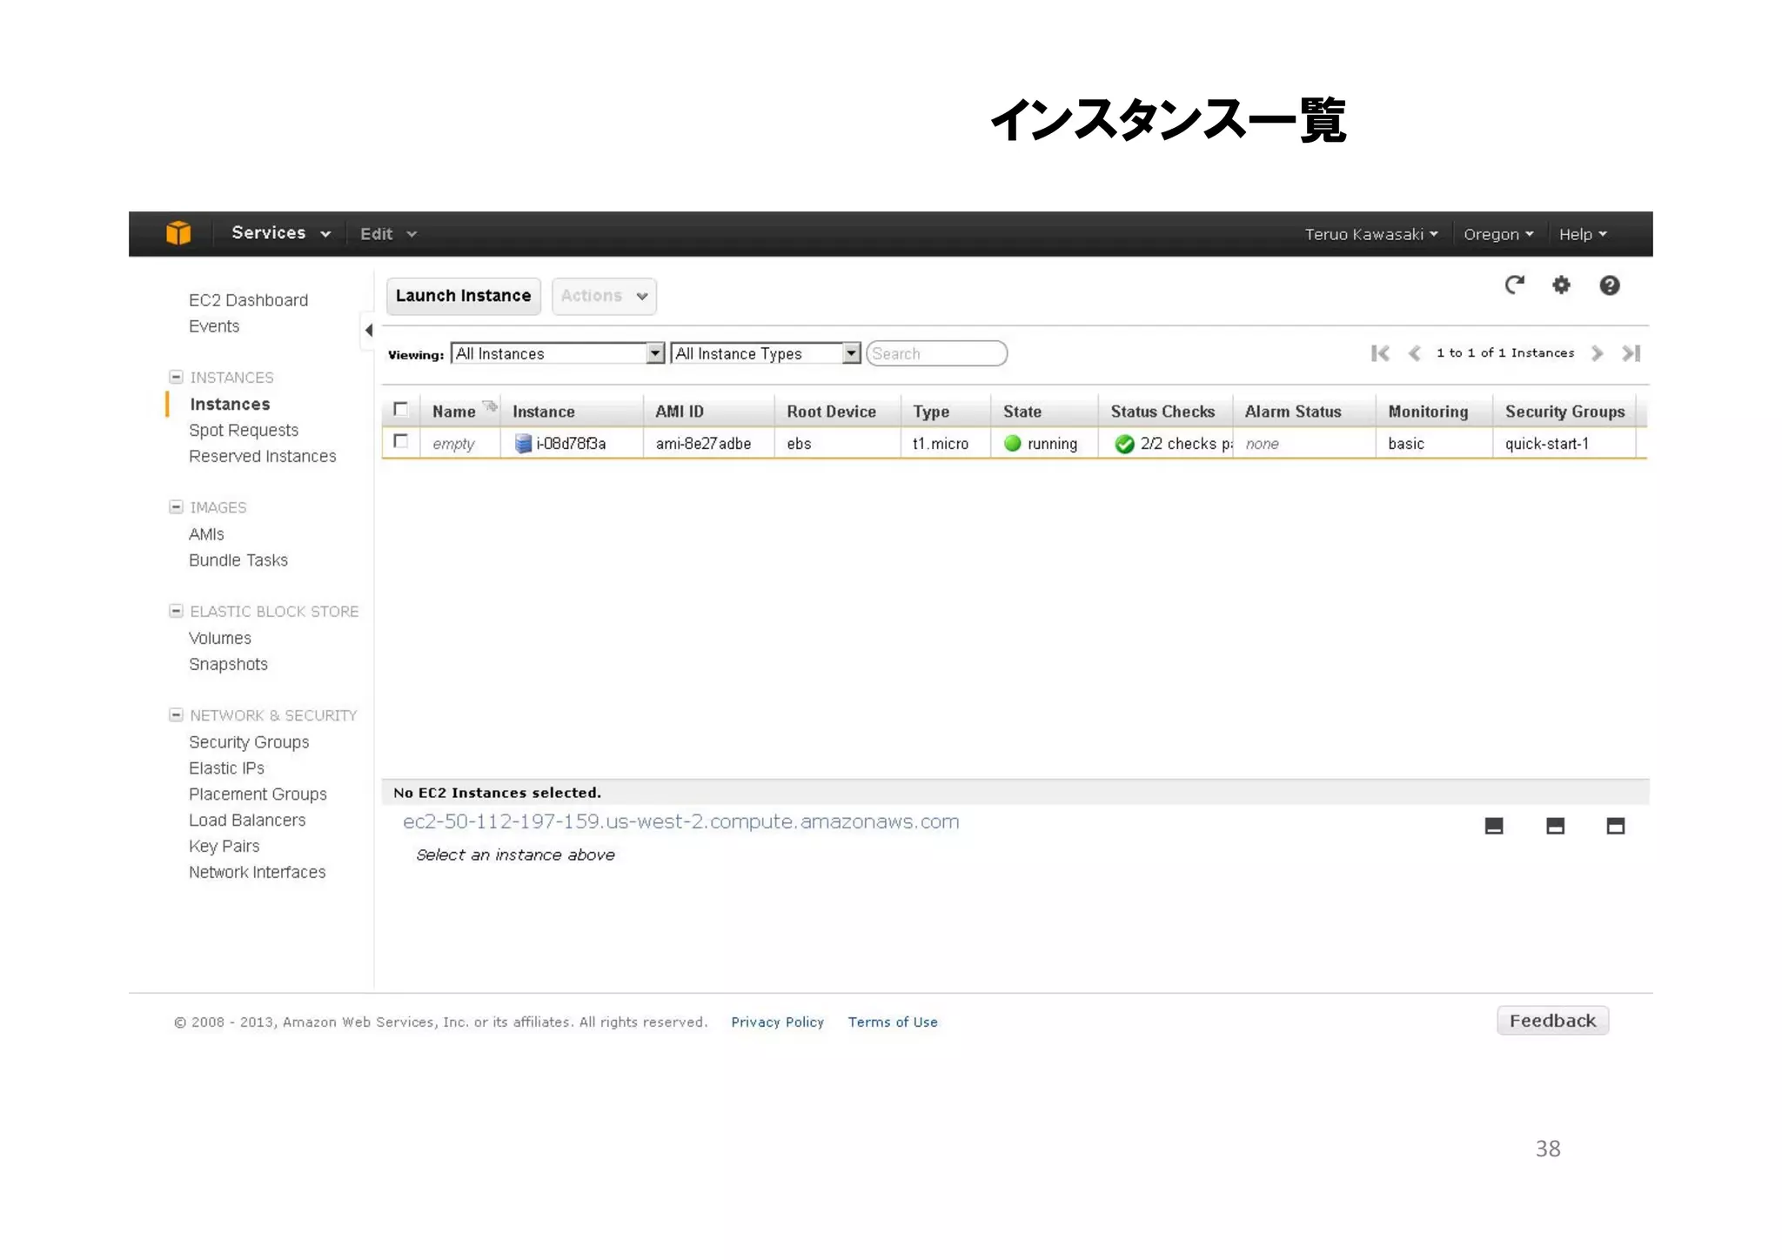Click into the instance Search field

tap(936, 353)
